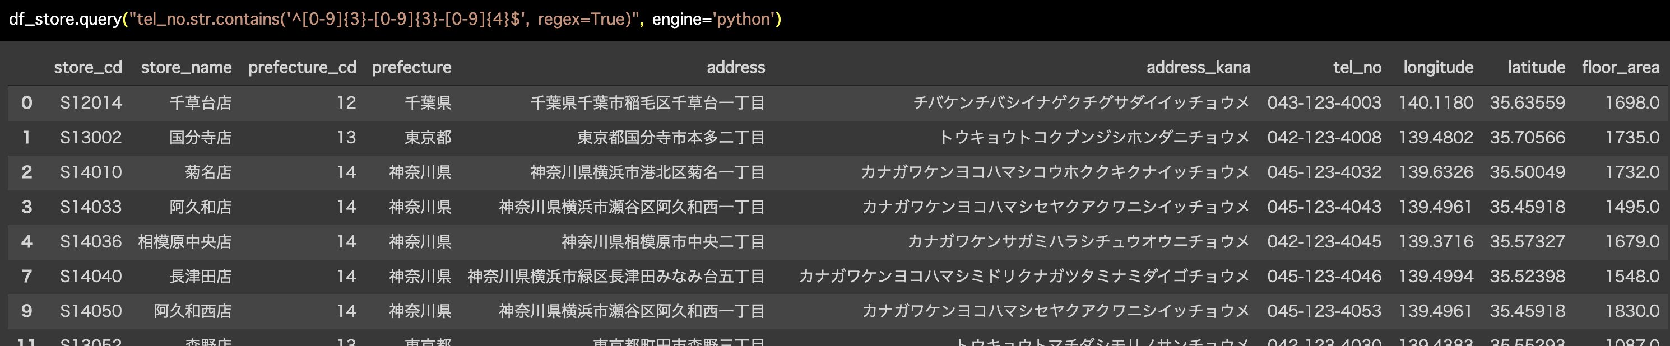This screenshot has height=346, width=1670.
Task: Click floor area value 1732.0
Action: coord(1632,172)
